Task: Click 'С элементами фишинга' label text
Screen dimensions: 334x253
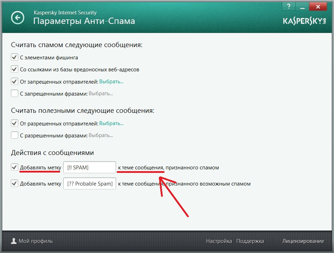Action: (49, 58)
